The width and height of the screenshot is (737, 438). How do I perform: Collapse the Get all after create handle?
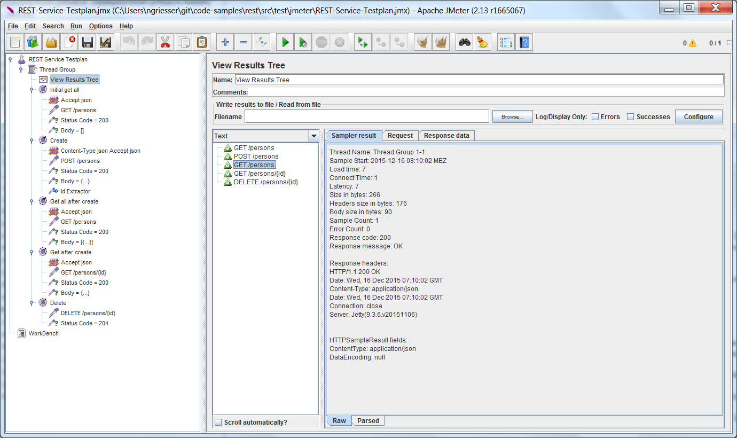32,201
